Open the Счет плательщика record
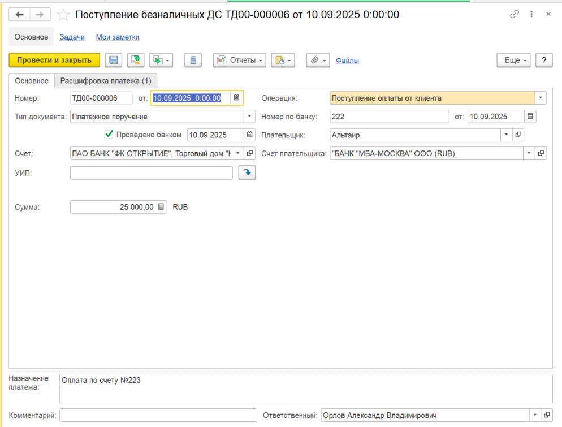 click(x=541, y=153)
